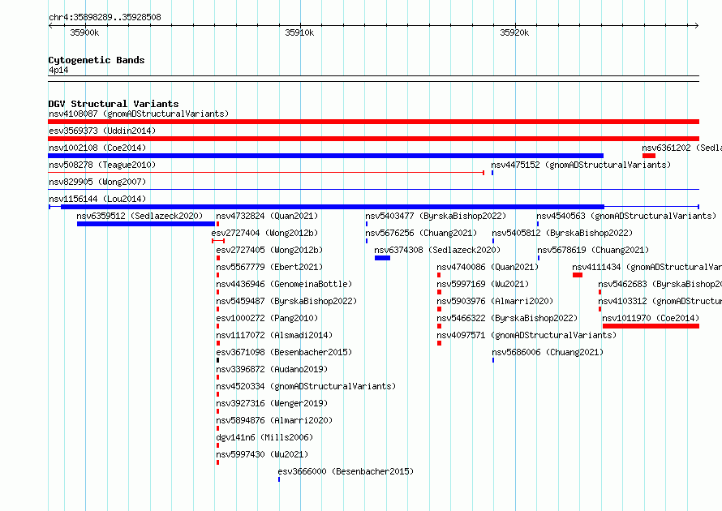Click nsv5997430 (Wu2021) label
Viewport: 722px width, 511px height.
pyautogui.click(x=262, y=454)
